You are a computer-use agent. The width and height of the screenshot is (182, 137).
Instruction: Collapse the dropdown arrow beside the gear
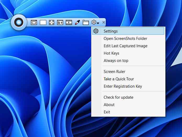[x=98, y=23]
